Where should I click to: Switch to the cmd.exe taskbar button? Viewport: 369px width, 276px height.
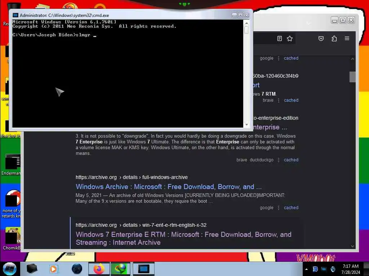(x=143, y=269)
